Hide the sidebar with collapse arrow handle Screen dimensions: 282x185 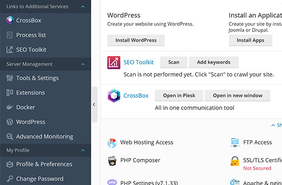pos(95,104)
